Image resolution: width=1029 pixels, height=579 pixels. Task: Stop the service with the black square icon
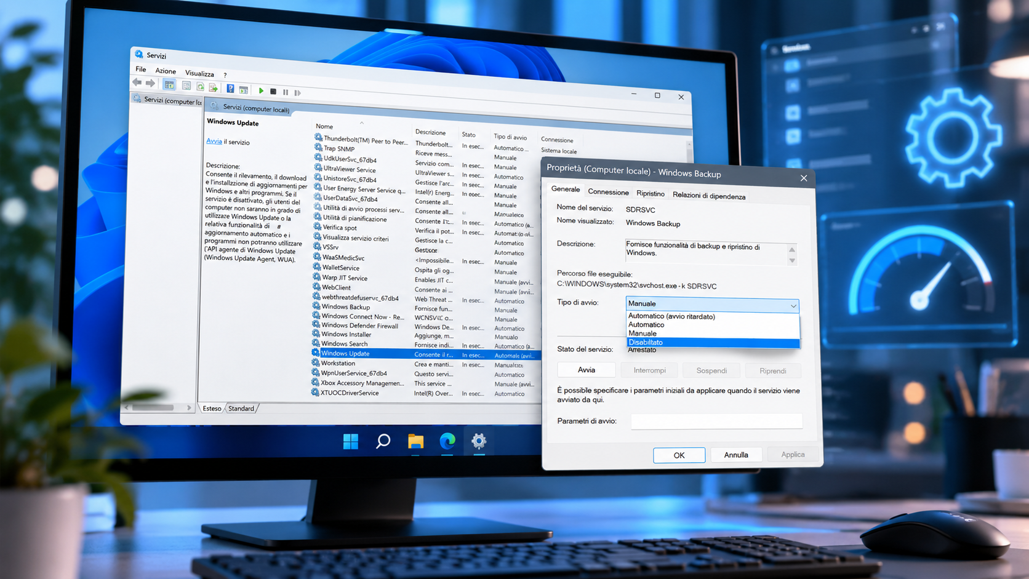(273, 91)
